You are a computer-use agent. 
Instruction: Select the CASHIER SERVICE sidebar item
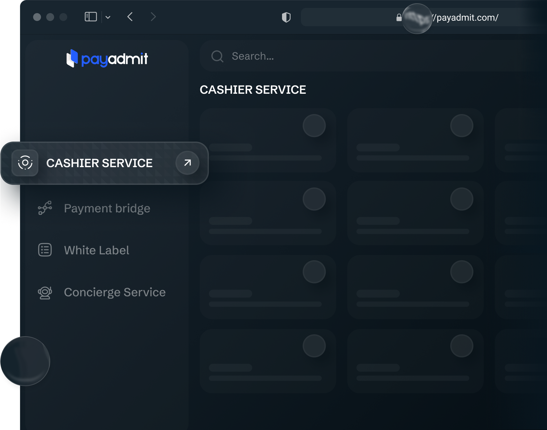coord(99,163)
